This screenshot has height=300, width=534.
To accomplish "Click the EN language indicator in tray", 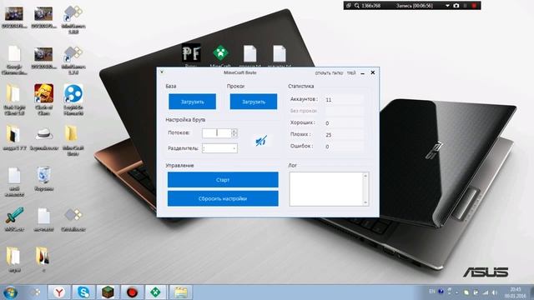I will [432, 292].
